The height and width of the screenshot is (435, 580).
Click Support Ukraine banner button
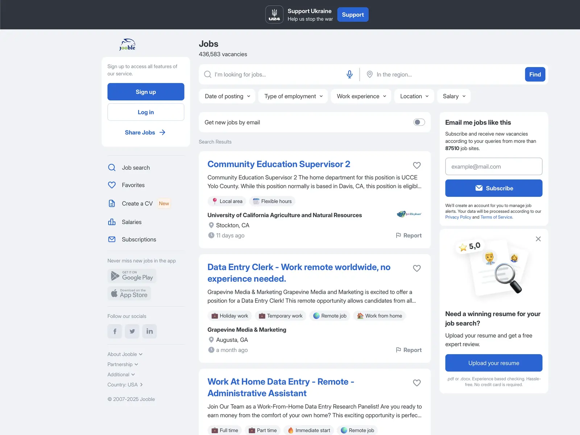tap(353, 14)
